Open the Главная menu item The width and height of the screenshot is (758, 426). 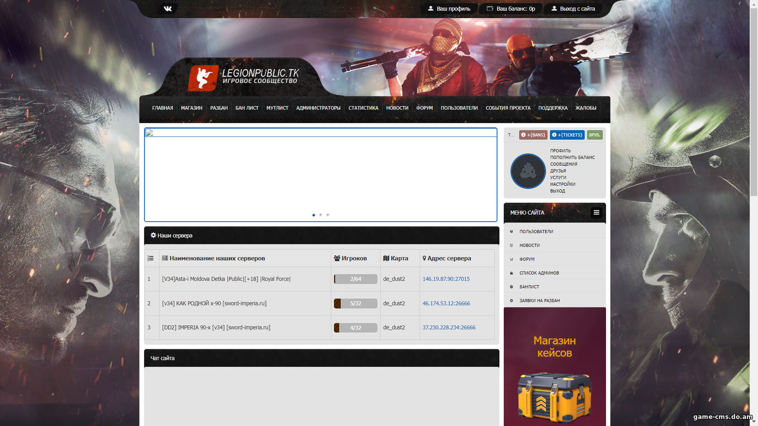coord(163,108)
